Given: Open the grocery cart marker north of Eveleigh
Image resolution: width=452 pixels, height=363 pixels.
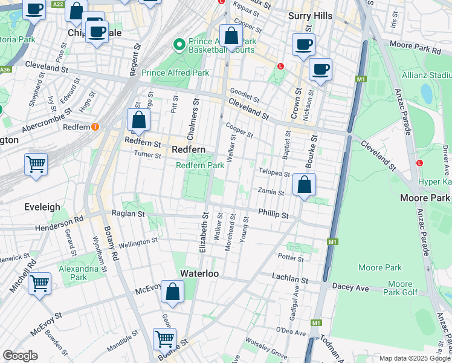Looking at the screenshot, I should tap(36, 164).
